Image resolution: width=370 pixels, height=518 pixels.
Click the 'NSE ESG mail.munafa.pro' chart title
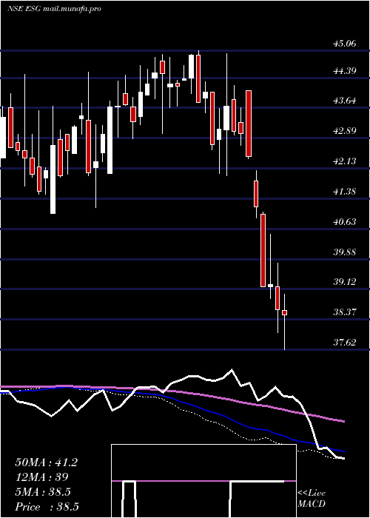coord(54,9)
